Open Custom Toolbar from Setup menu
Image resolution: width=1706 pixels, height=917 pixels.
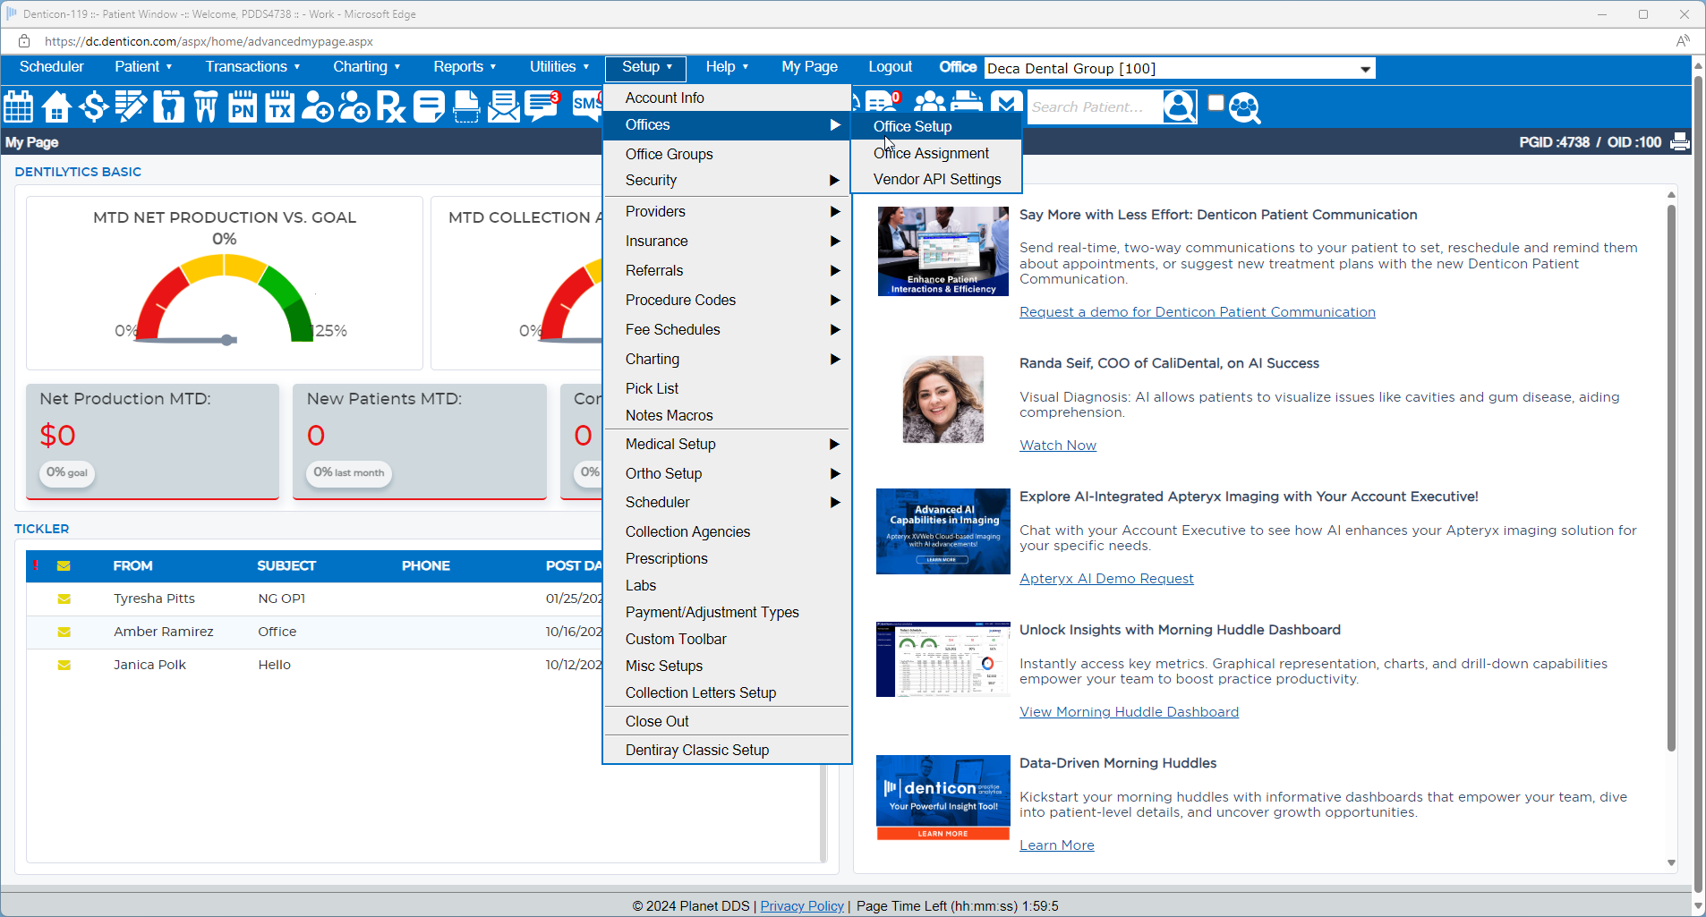(728, 639)
